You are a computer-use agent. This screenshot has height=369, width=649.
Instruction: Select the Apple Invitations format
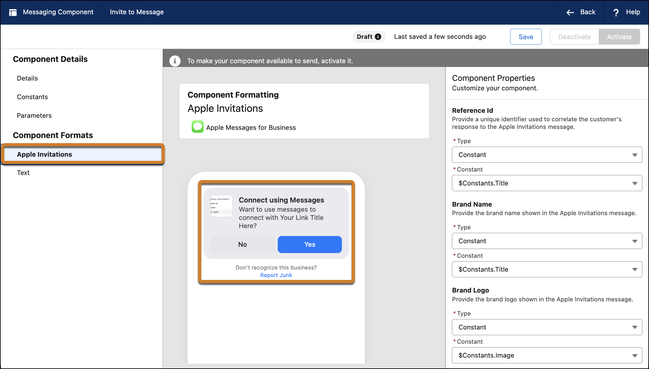[x=83, y=154]
